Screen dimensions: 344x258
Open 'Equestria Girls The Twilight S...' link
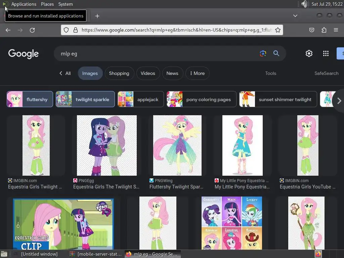pos(106,187)
